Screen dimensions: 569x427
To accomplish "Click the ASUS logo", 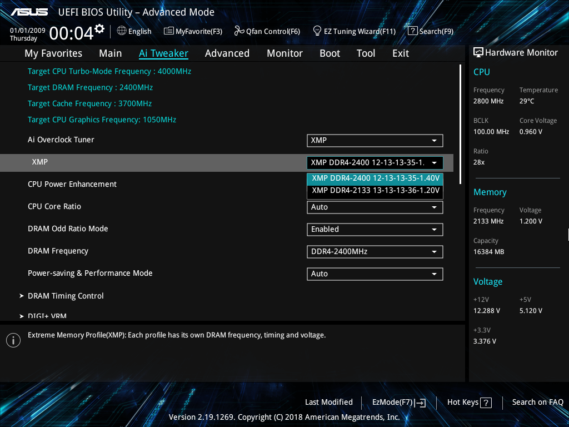I will (29, 12).
